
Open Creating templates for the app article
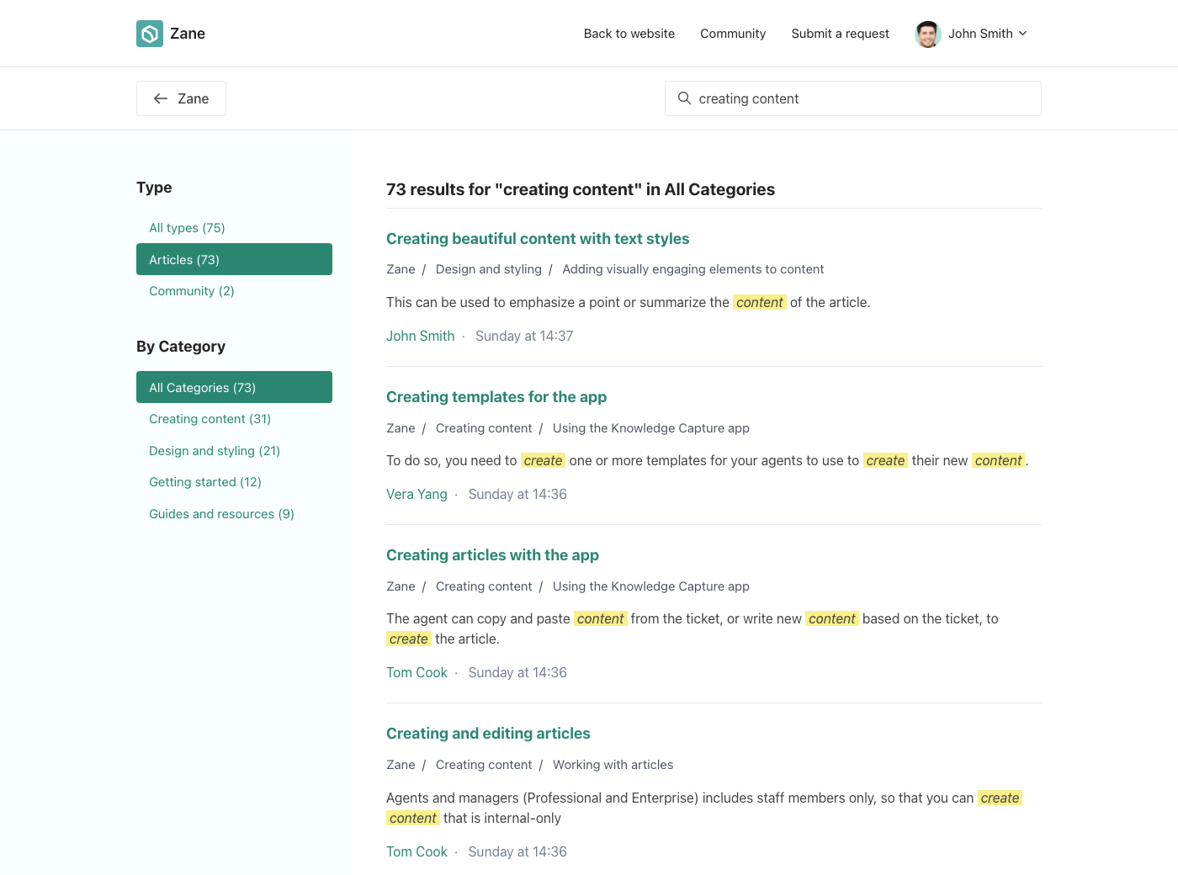496,397
